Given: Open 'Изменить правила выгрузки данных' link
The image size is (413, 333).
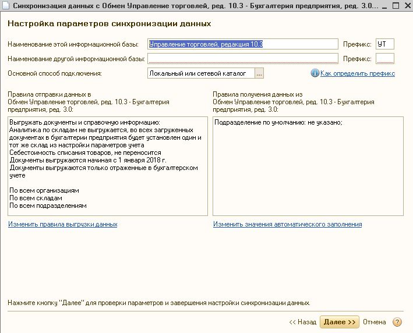Looking at the screenshot, I should (x=63, y=224).
